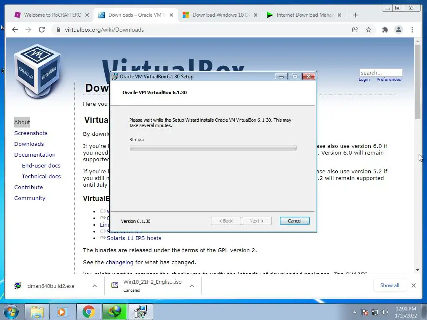Image resolution: width=427 pixels, height=320 pixels.
Task: Click the Win10_21H2 iso download item
Action: (x=147, y=286)
